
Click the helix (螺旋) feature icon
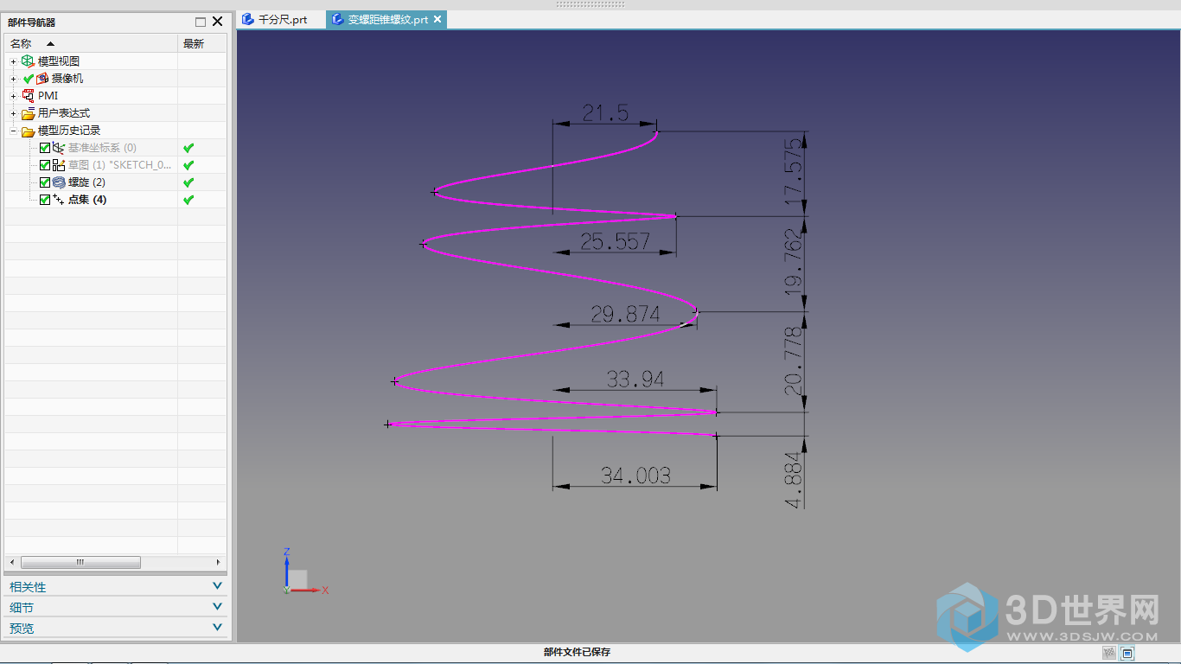59,182
